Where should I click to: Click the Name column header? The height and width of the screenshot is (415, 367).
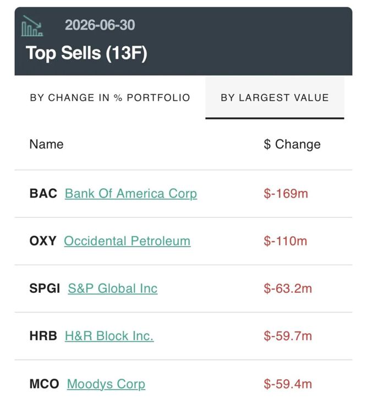pos(46,144)
